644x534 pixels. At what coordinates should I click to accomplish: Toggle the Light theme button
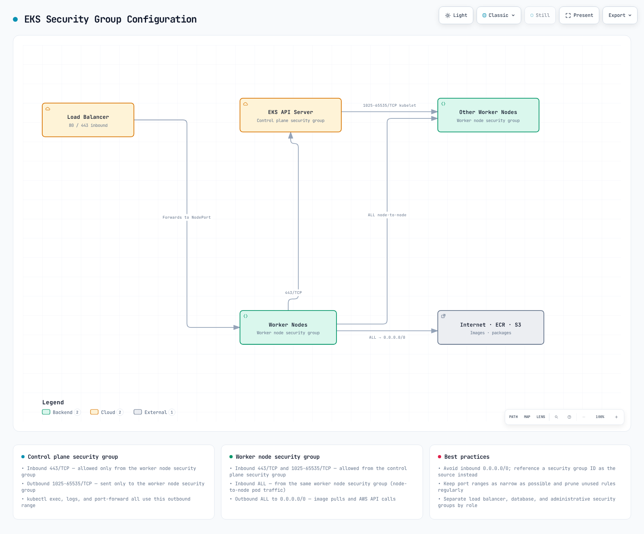[456, 15]
